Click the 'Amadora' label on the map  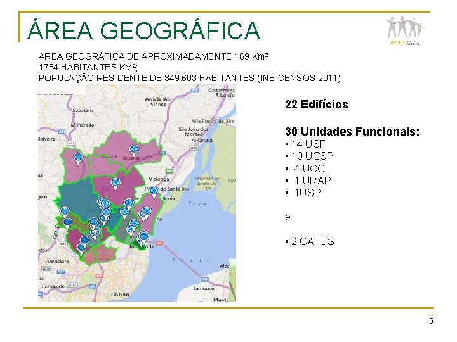pos(57,261)
